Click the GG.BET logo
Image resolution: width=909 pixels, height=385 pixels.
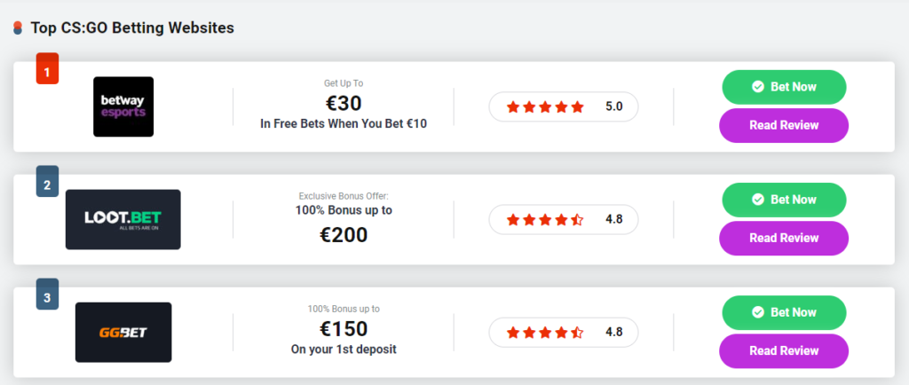(x=123, y=332)
